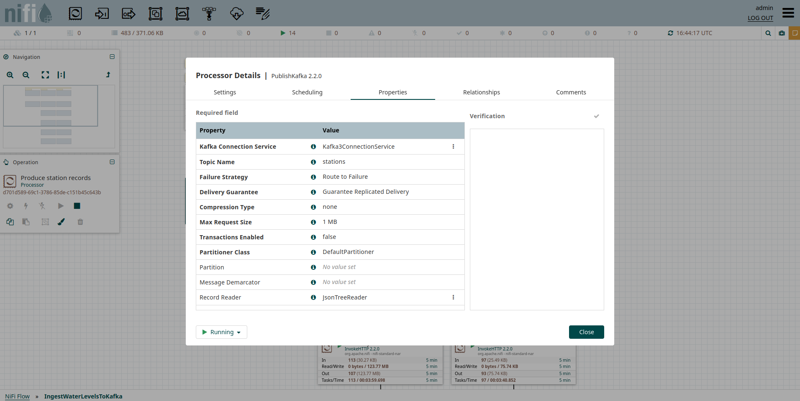
Task: Click the zoom in icon in Navigation
Action: (x=10, y=75)
